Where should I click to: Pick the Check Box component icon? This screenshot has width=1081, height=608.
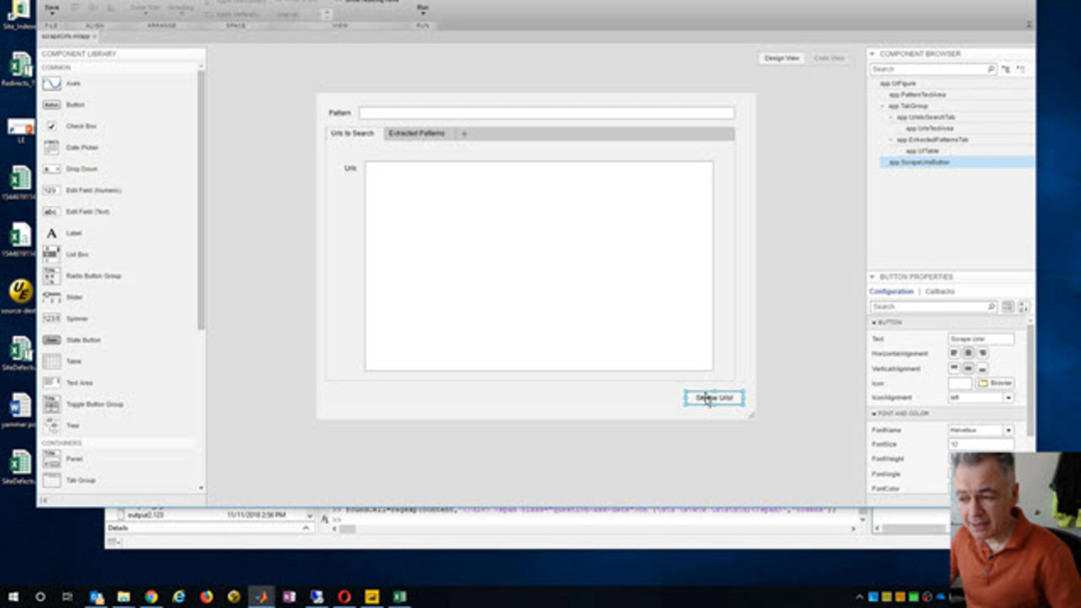pyautogui.click(x=52, y=126)
